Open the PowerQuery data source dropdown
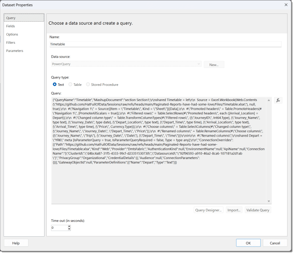Viewport: 294px width, 254px height. coord(126,64)
